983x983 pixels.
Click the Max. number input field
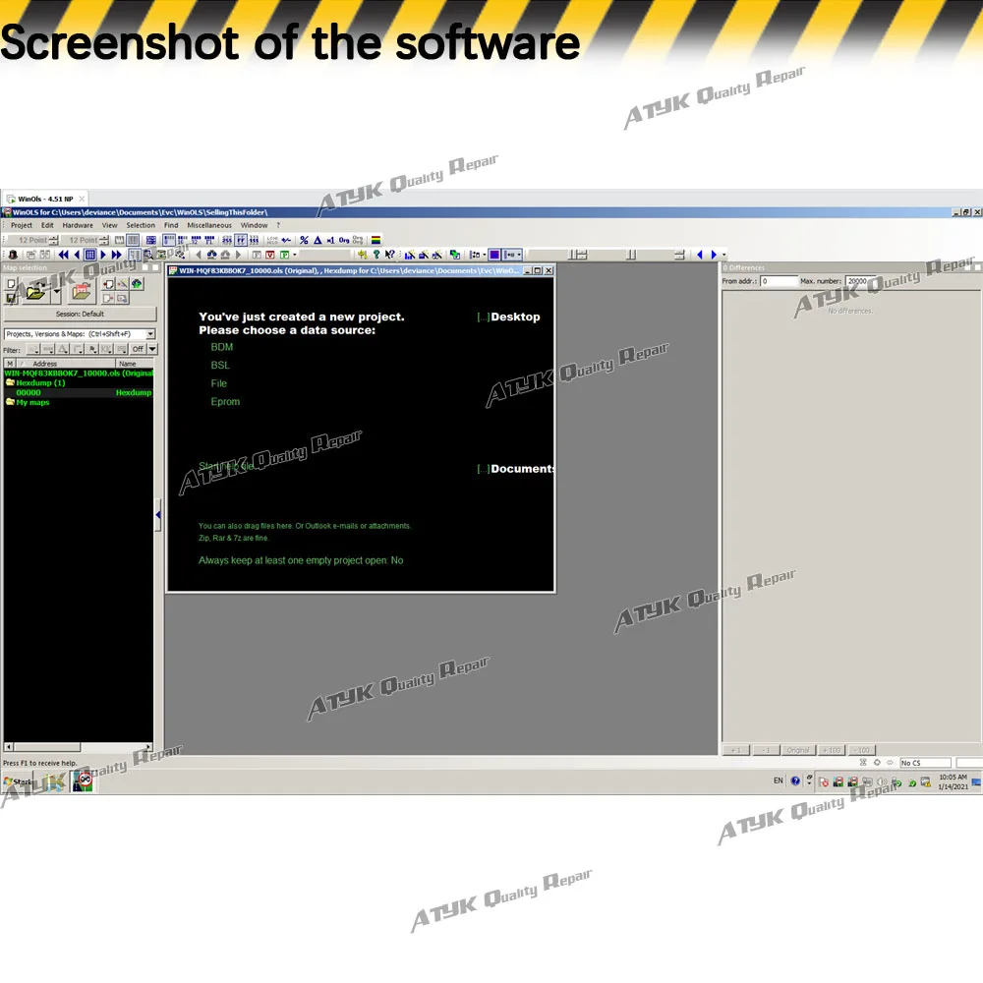(x=861, y=281)
